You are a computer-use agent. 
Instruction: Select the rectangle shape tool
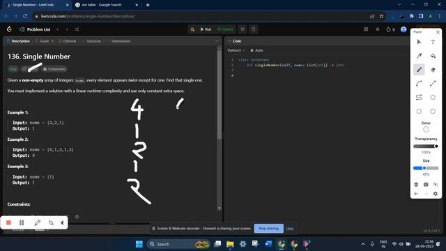pos(419,112)
